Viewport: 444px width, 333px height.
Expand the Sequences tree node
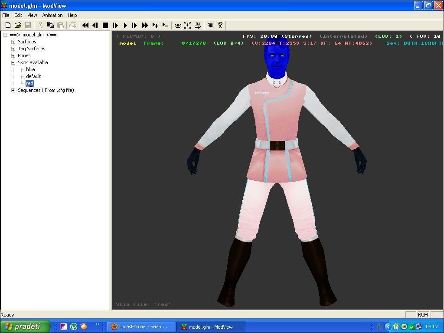(13, 90)
